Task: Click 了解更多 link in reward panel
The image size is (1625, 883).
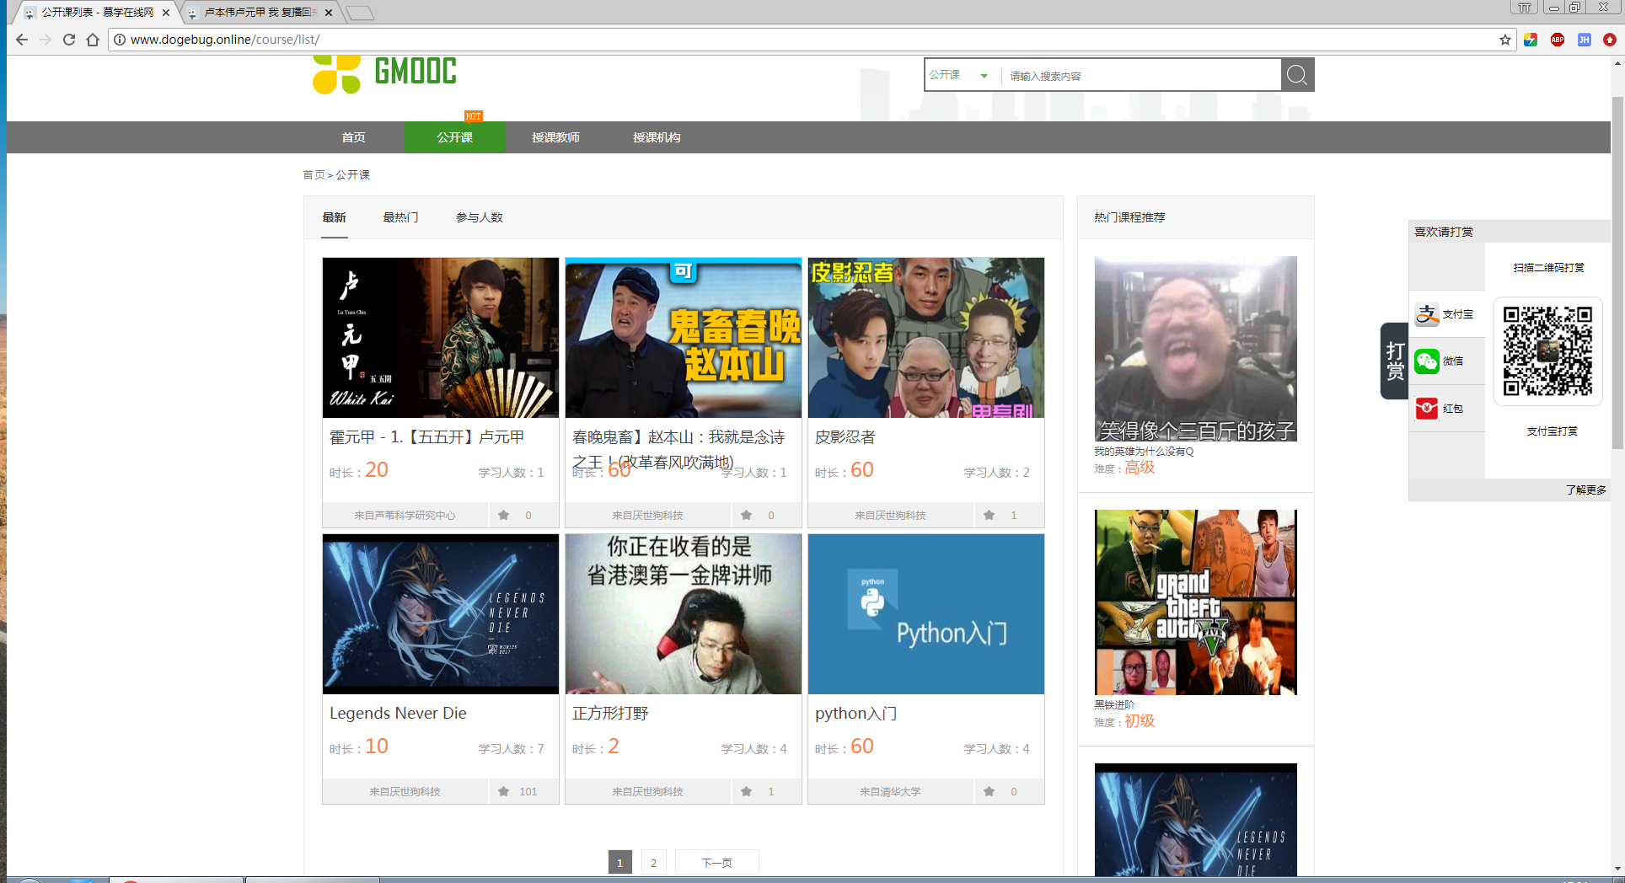Action: [1585, 490]
